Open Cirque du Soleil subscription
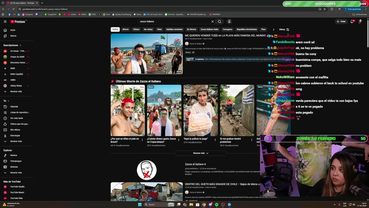Screen dimensions: 369x208 pos(17,57)
